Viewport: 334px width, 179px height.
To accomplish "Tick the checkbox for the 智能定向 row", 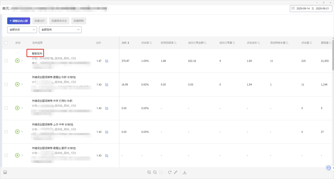I will click(x=6, y=61).
